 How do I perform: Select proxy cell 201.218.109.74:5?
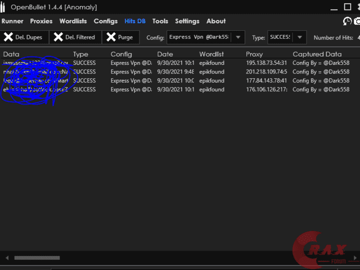click(x=266, y=72)
